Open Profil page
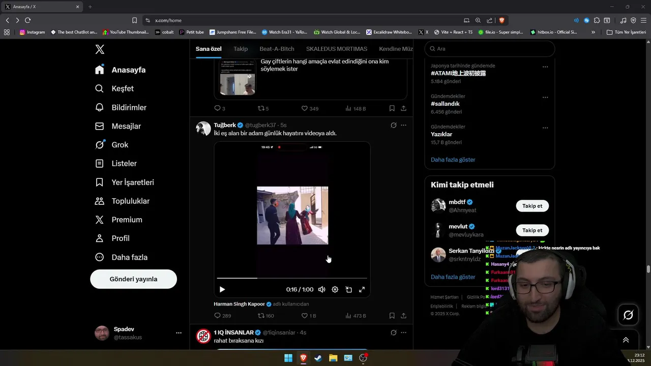Image resolution: width=651 pixels, height=366 pixels. coord(112,238)
